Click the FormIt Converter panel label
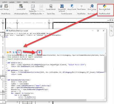114x104 pixels. coord(66,14)
